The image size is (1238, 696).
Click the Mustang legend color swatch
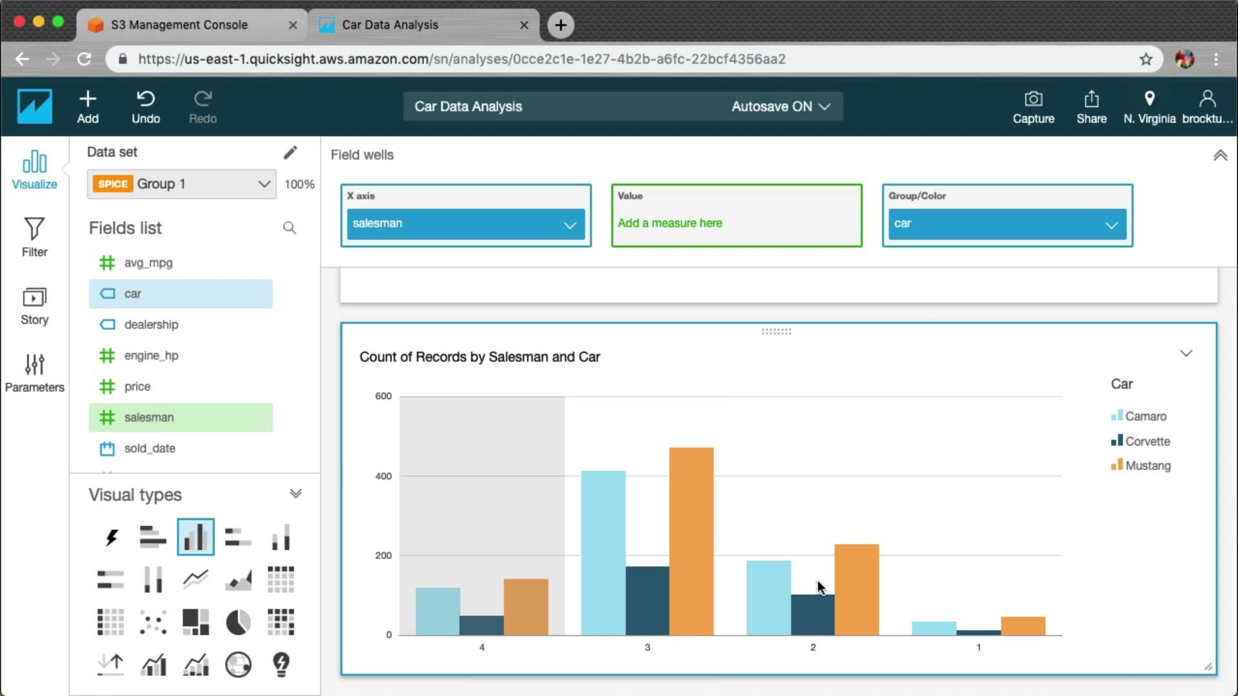click(1117, 465)
